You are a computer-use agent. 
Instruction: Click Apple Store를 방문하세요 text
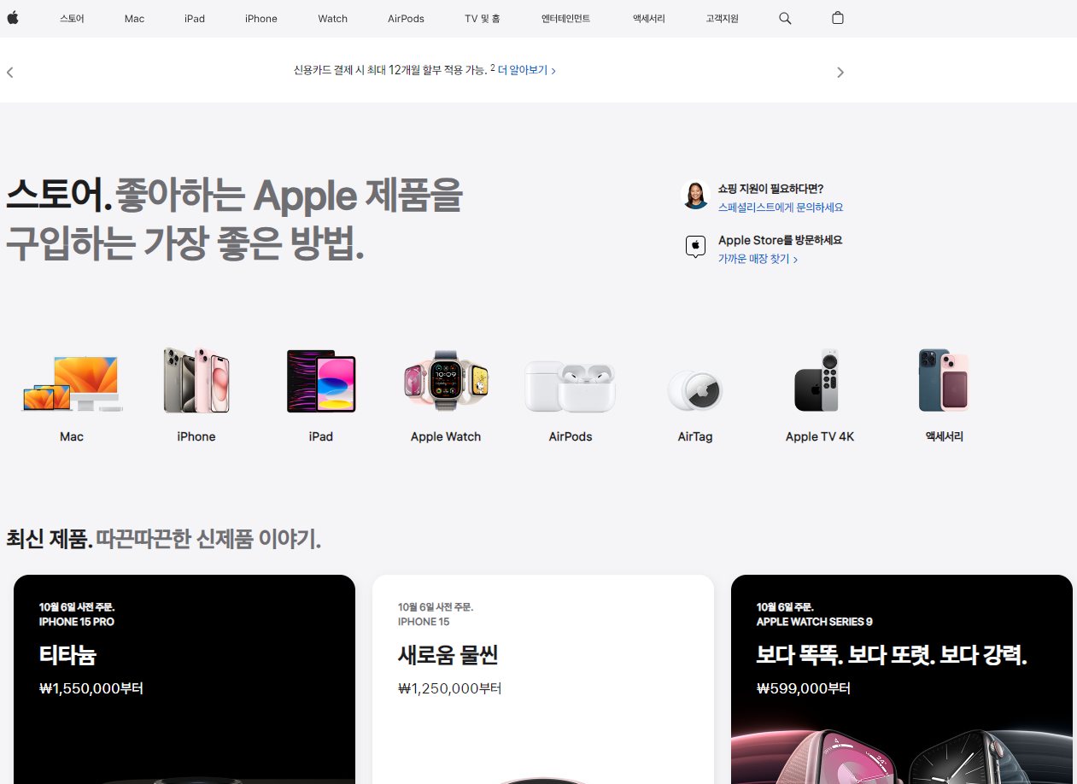780,240
